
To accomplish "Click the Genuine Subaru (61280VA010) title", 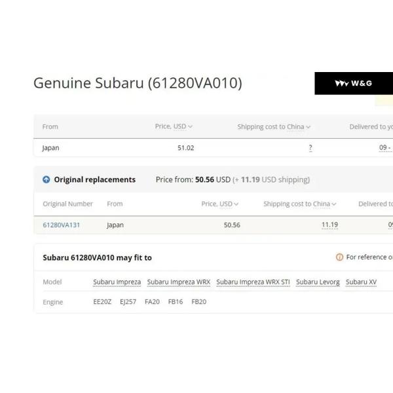I will point(138,83).
